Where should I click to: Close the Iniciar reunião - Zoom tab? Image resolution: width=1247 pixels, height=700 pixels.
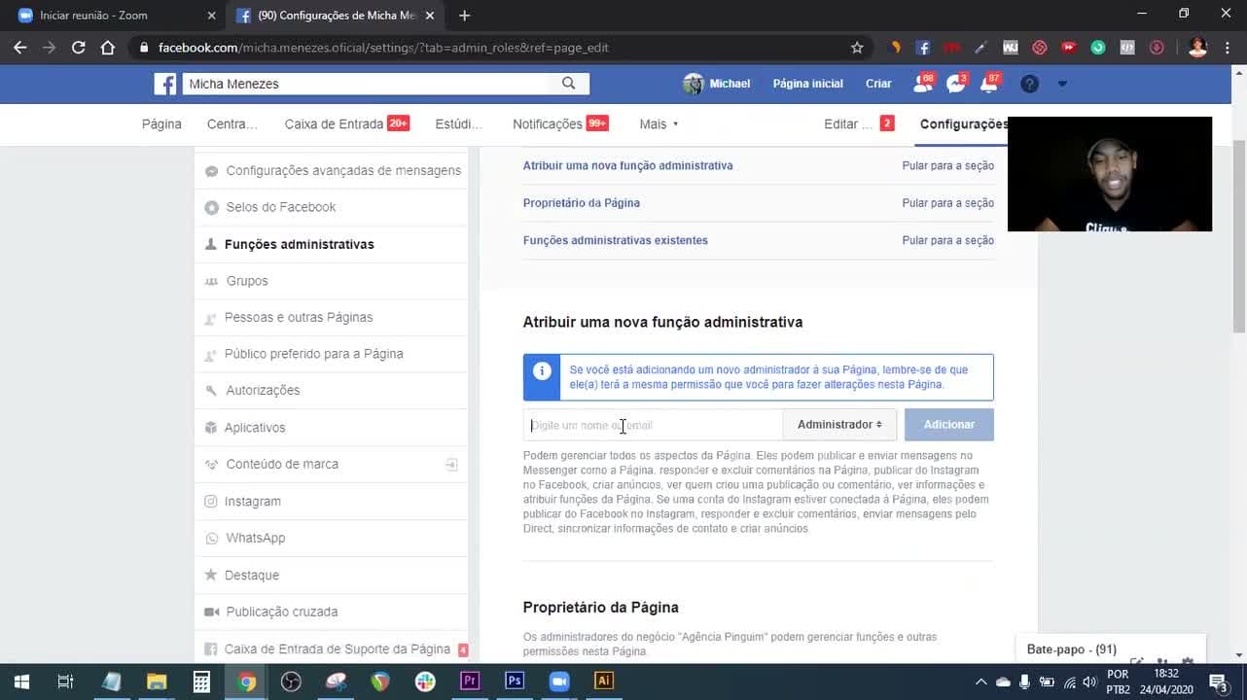click(212, 16)
